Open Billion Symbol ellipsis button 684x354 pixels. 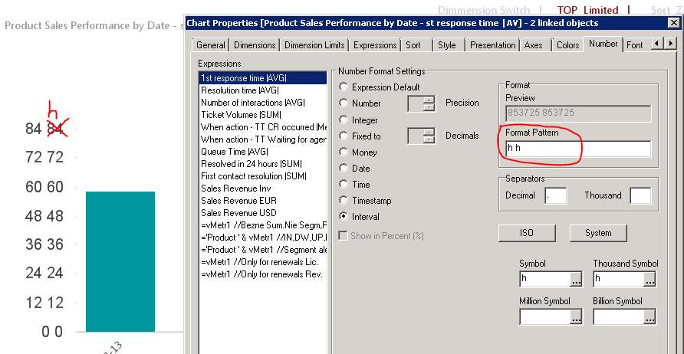click(649, 316)
